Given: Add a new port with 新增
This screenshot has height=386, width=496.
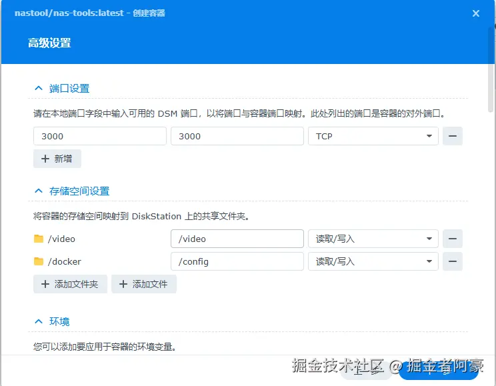Looking at the screenshot, I should click(57, 159).
